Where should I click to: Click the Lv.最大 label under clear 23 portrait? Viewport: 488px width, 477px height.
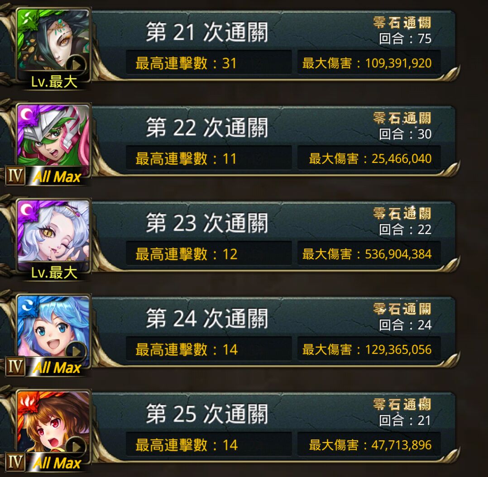54,272
